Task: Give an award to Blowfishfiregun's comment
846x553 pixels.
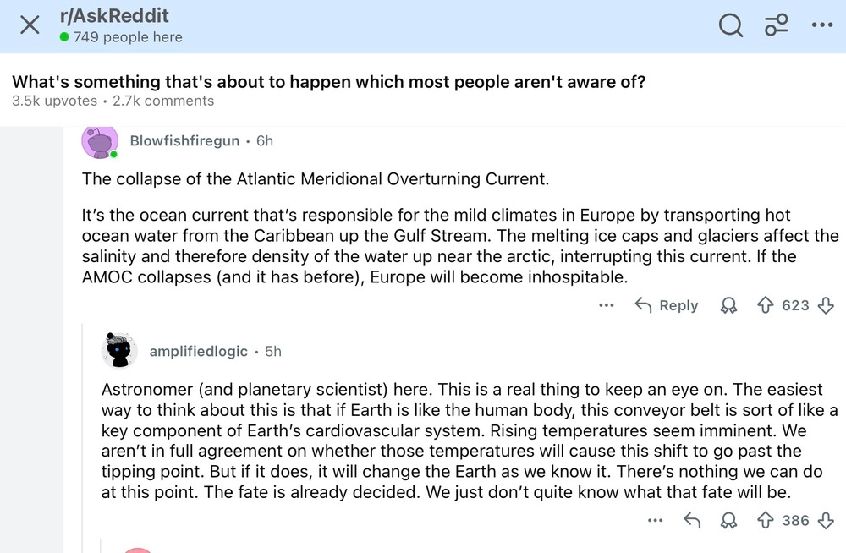Action: click(x=728, y=306)
